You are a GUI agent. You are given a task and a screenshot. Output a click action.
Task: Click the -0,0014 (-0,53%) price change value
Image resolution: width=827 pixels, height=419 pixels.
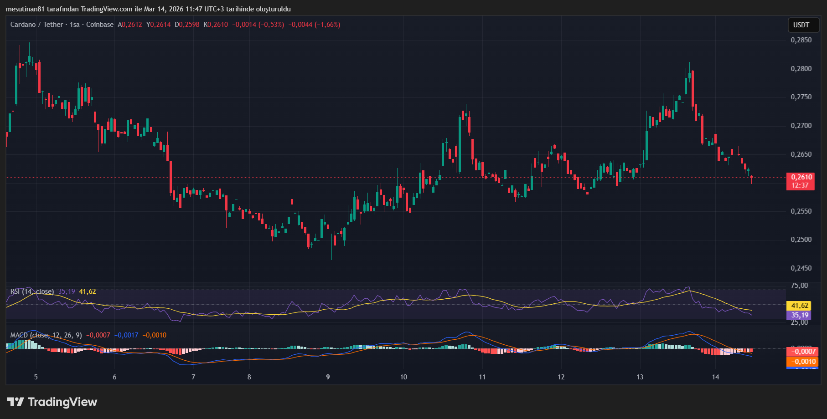pos(258,25)
